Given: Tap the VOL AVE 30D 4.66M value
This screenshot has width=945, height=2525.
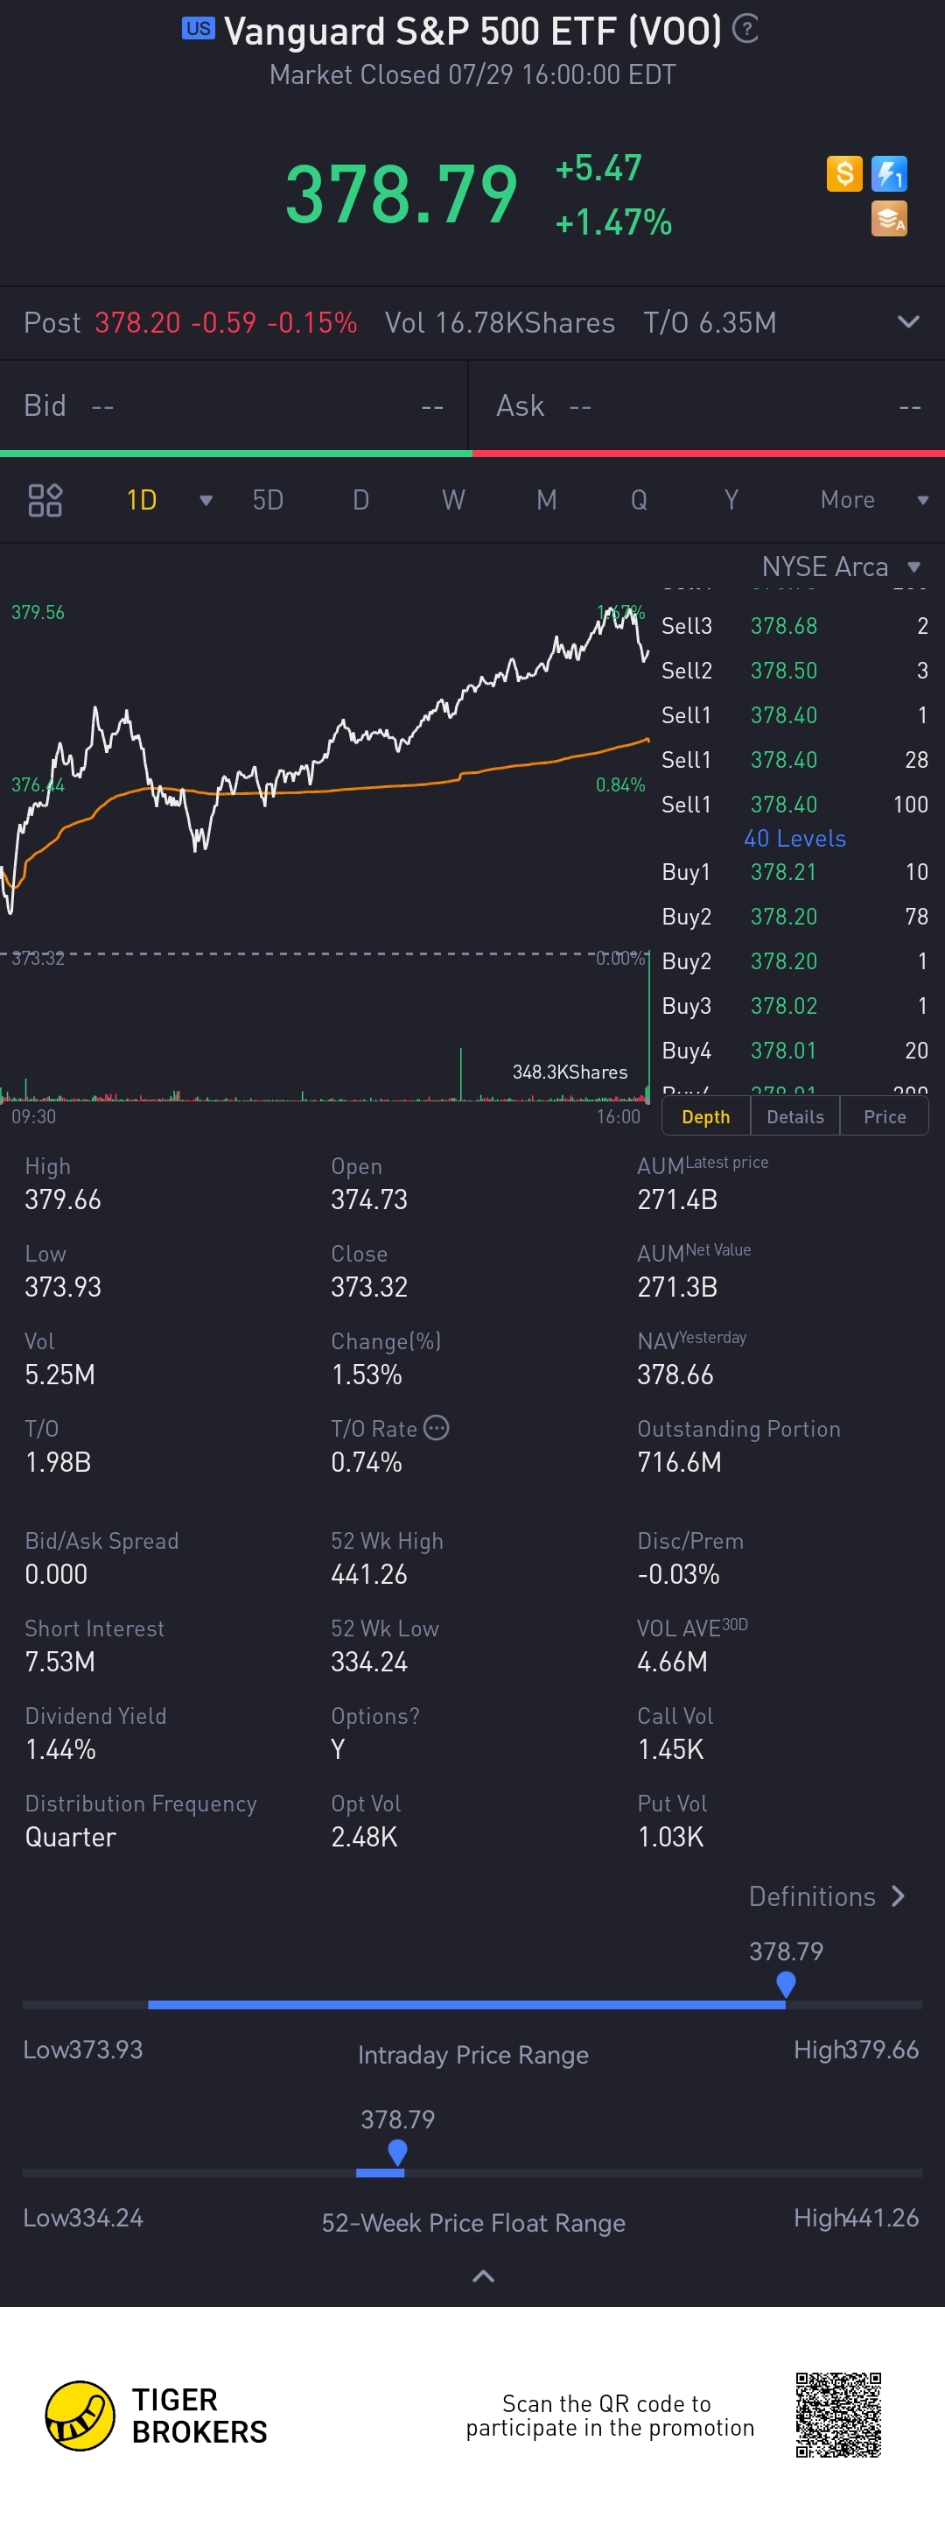Looking at the screenshot, I should (673, 1662).
